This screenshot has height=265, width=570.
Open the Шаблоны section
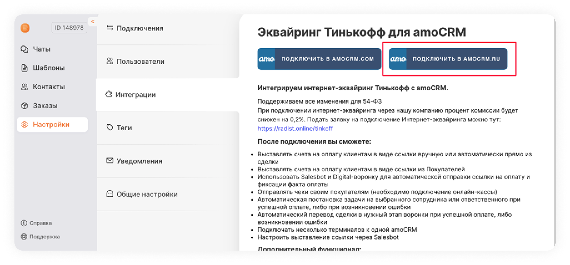[49, 68]
